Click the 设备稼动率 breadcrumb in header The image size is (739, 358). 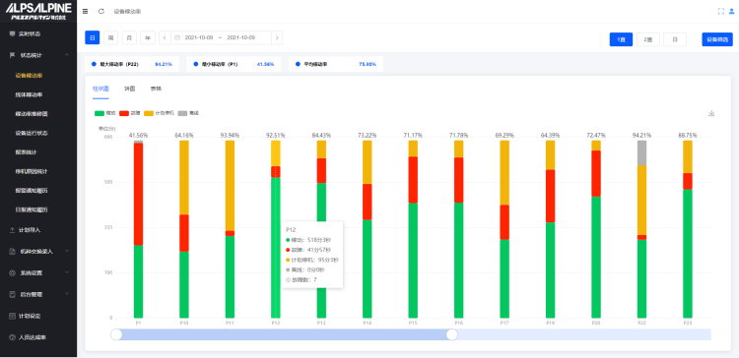[x=127, y=11]
